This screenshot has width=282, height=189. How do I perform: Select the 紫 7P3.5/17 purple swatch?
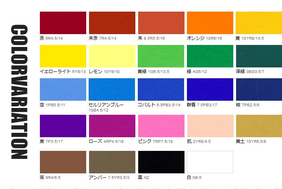click(63, 126)
